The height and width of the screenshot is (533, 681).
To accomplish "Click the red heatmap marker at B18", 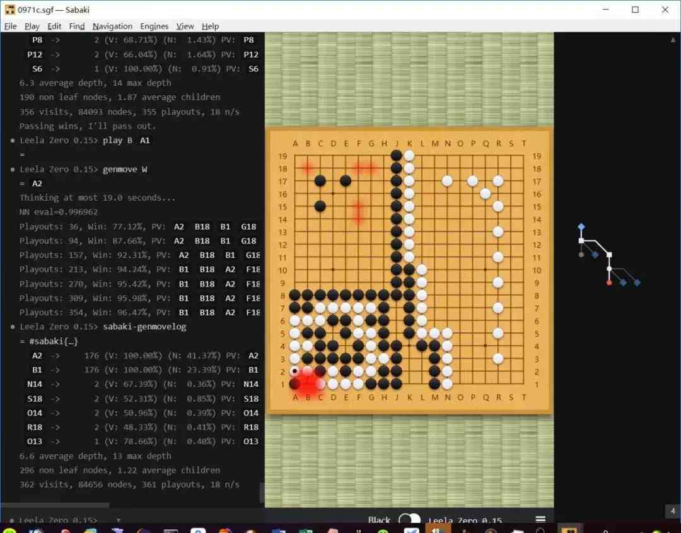I will 308,168.
